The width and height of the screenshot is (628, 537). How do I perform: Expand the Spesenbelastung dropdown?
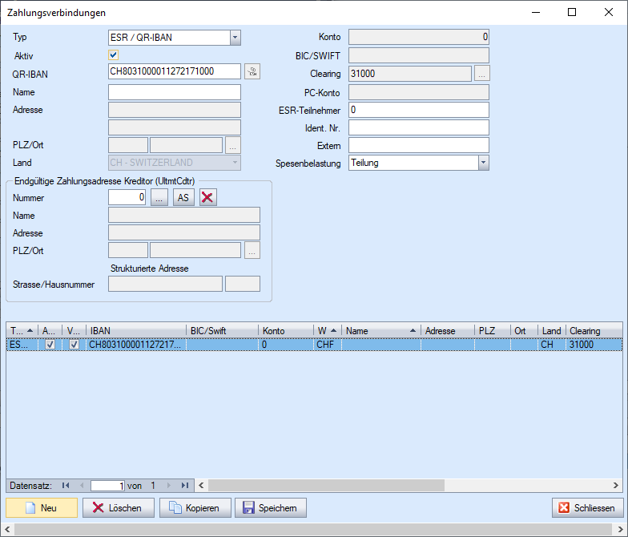coord(483,163)
